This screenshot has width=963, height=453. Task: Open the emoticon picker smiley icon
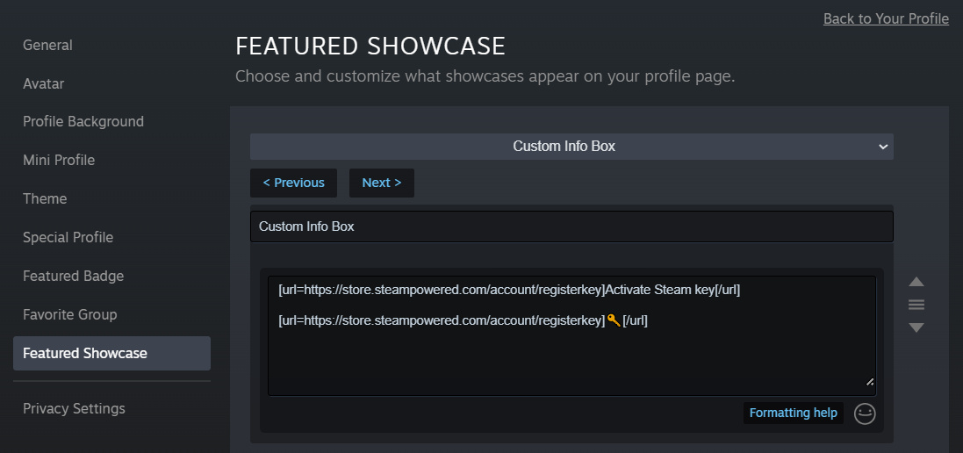pos(865,413)
